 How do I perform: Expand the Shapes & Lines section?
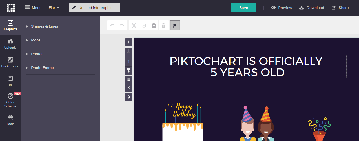(60, 26)
